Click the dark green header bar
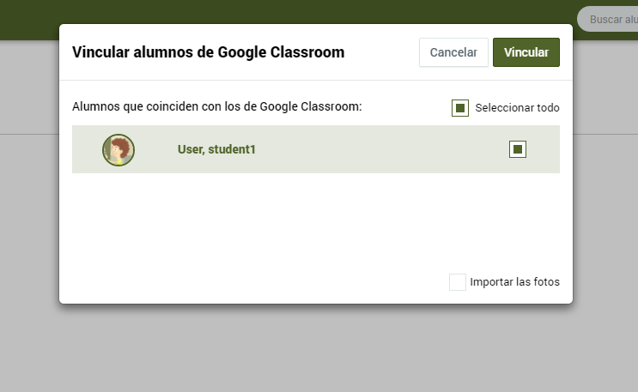Viewport: 638px width, 392px height. tap(285, 11)
